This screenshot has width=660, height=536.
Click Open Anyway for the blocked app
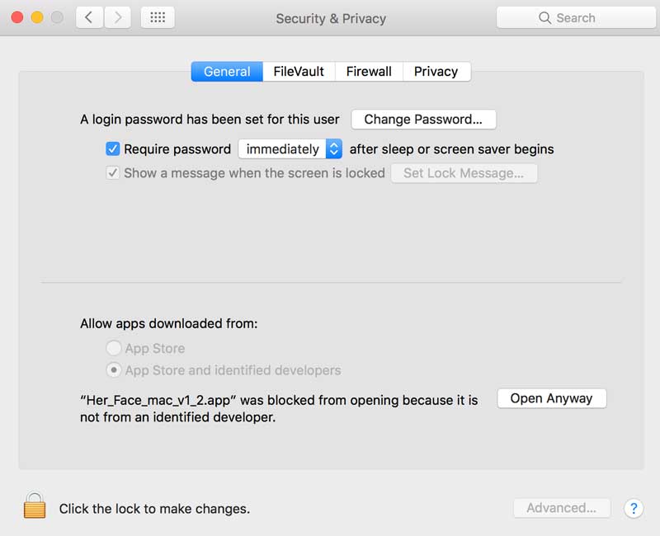coord(551,398)
